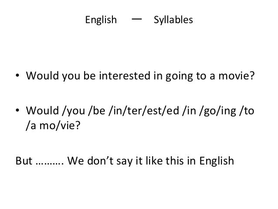
Task: Click the /you syllable text
Action: [x=74, y=111]
